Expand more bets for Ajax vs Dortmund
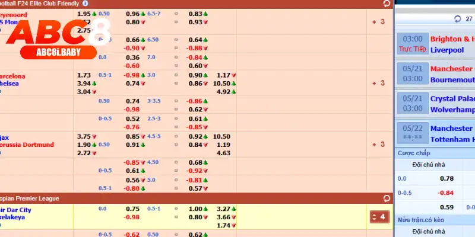Image resolution: width=475 pixels, height=237 pixels. 378,145
